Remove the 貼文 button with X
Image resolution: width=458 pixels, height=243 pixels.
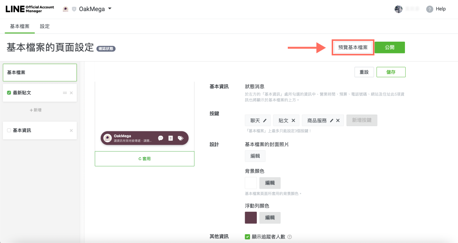(293, 120)
